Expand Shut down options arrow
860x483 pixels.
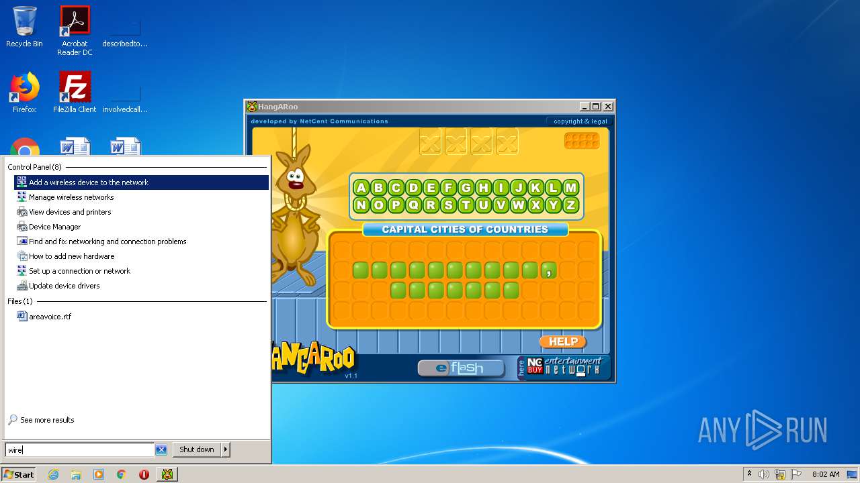click(x=226, y=449)
